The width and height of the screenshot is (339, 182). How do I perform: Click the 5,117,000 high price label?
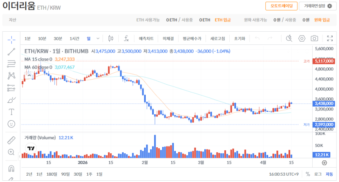[324, 61]
